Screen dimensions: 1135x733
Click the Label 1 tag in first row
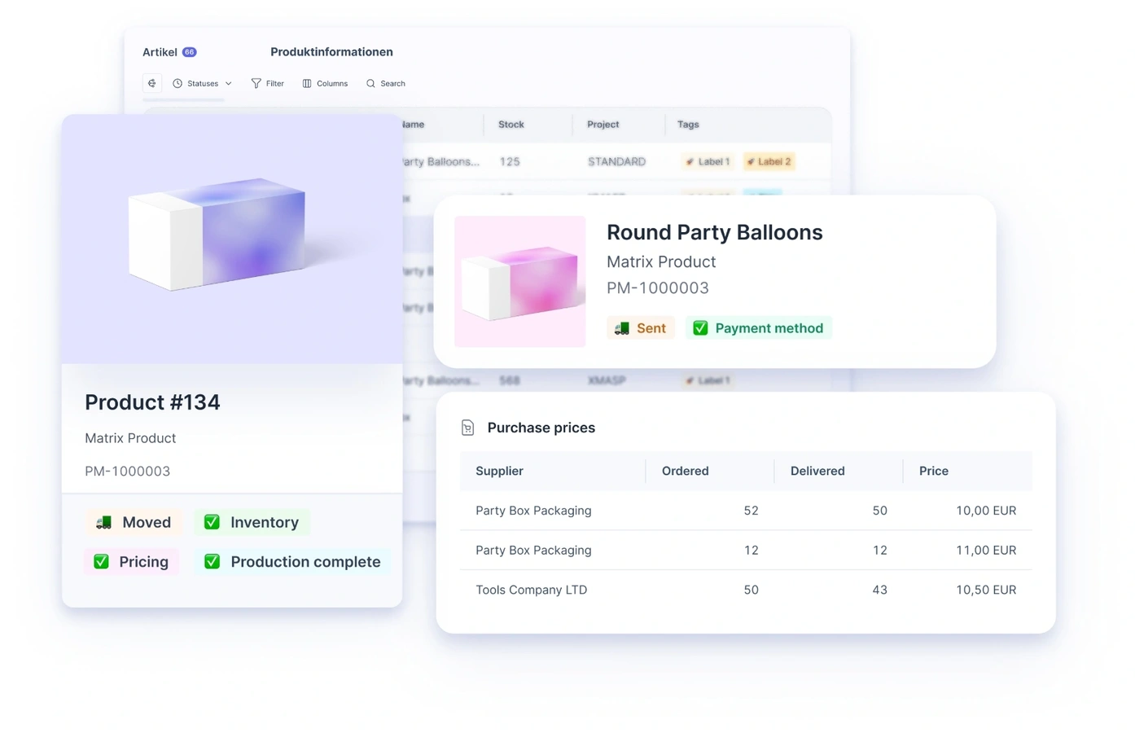pyautogui.click(x=708, y=161)
